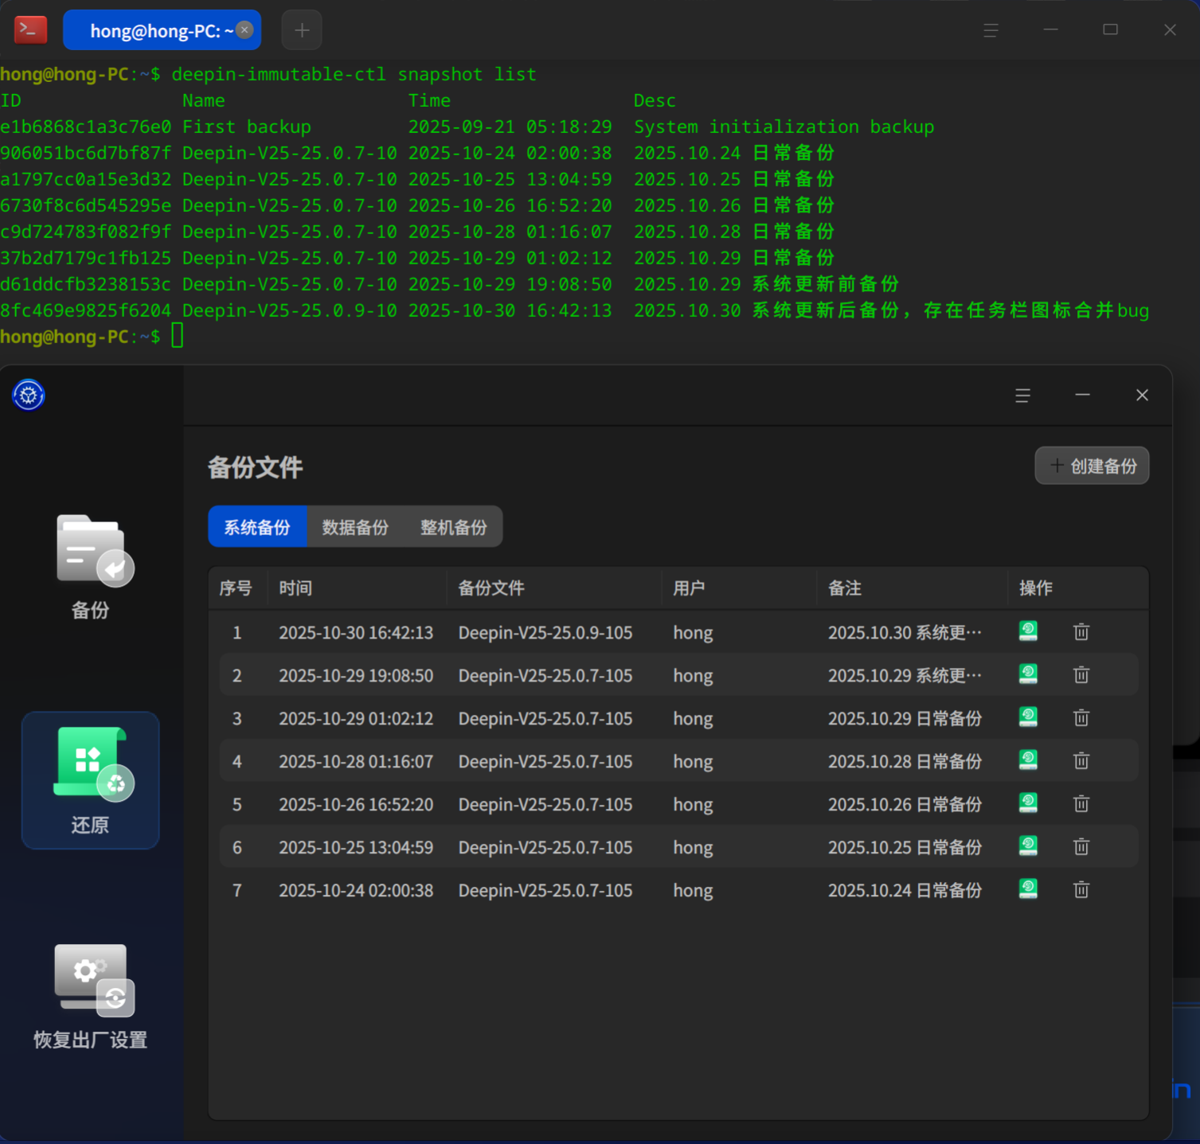Click the terminal command 'deepin-immutable-ctl snapshot list'
This screenshot has width=1200, height=1144.
coord(354,74)
